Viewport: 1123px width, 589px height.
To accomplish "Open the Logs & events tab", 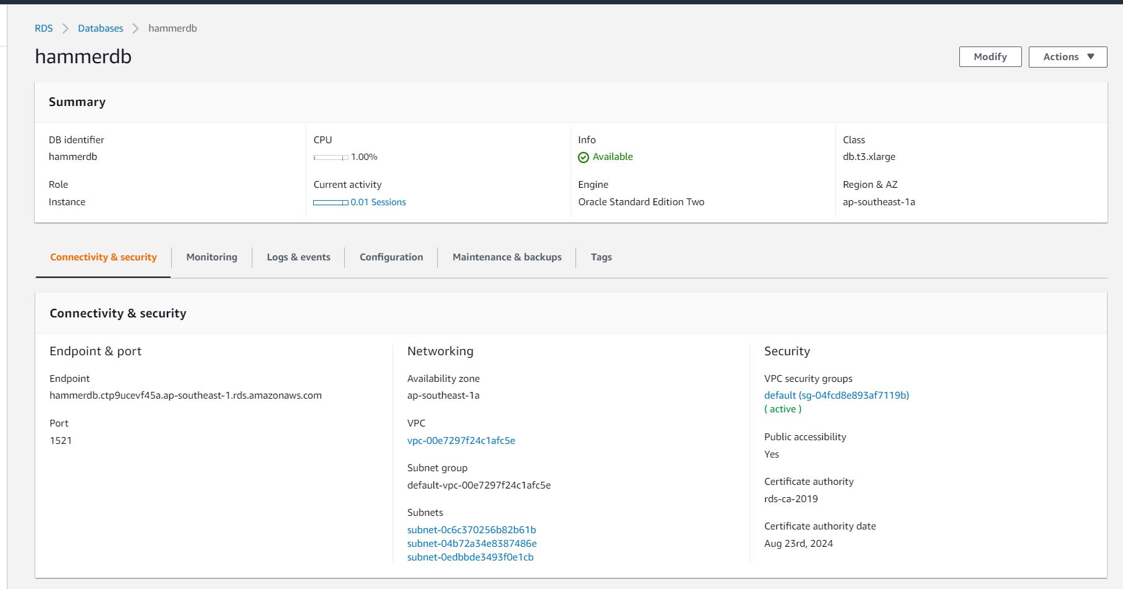I will pos(298,257).
